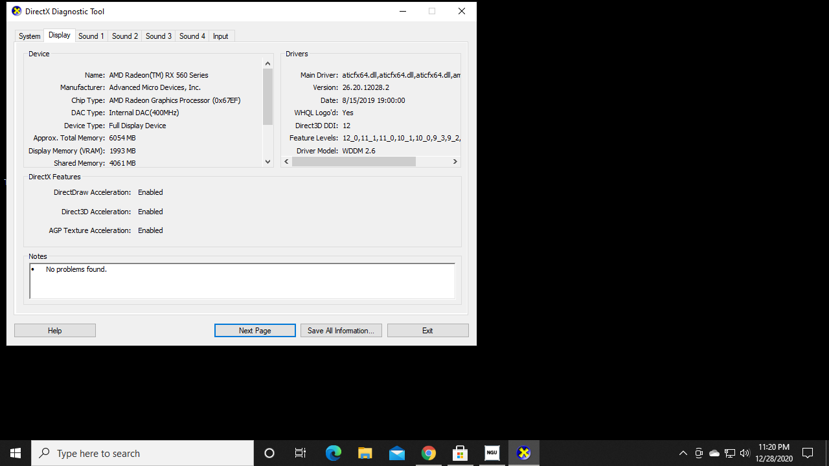Click Direct3D Acceleration Enabled status

(150, 212)
